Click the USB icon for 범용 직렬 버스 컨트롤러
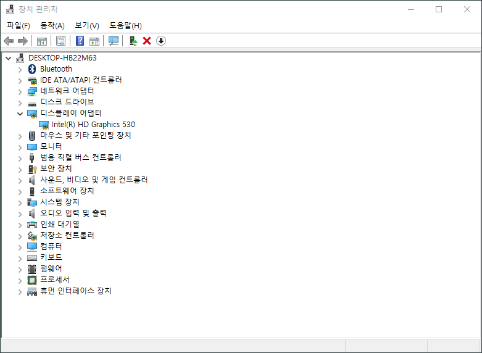This screenshot has width=482, height=353. pyautogui.click(x=32, y=158)
